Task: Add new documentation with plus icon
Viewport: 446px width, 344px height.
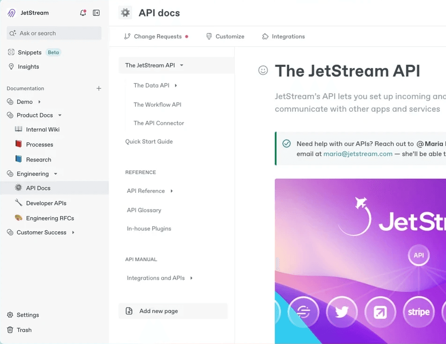Action: pyautogui.click(x=99, y=88)
